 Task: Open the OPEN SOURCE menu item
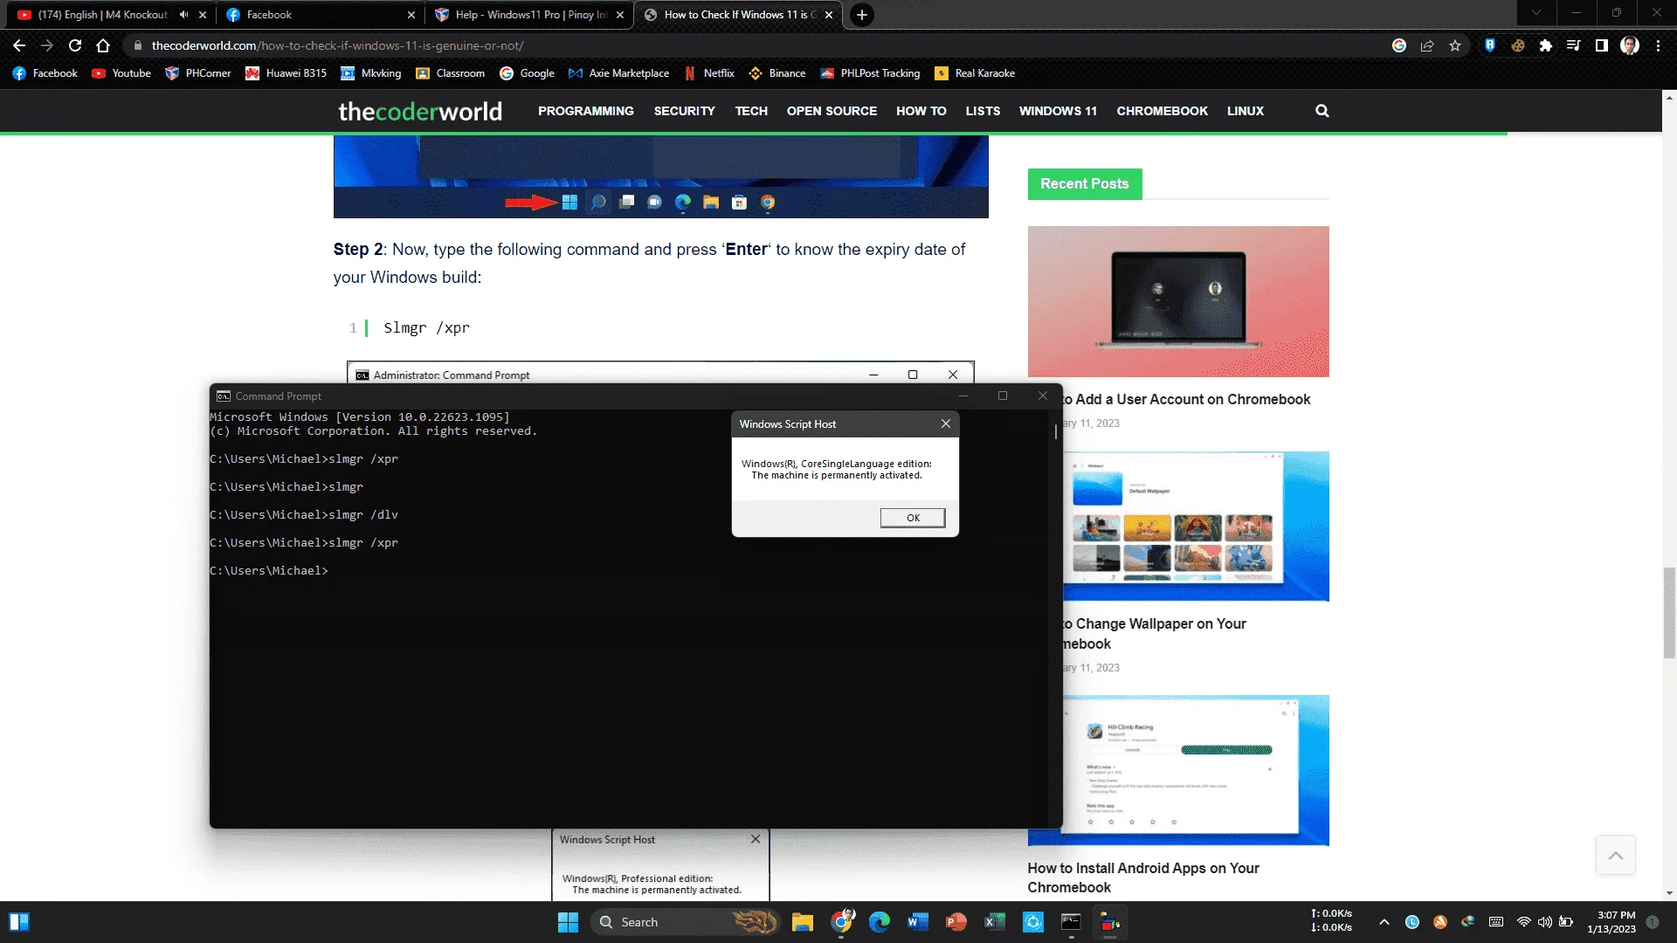click(832, 111)
